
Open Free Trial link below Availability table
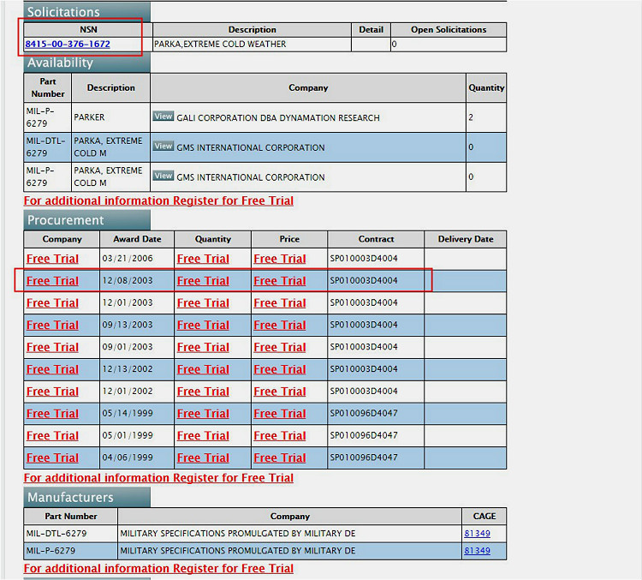tap(158, 200)
